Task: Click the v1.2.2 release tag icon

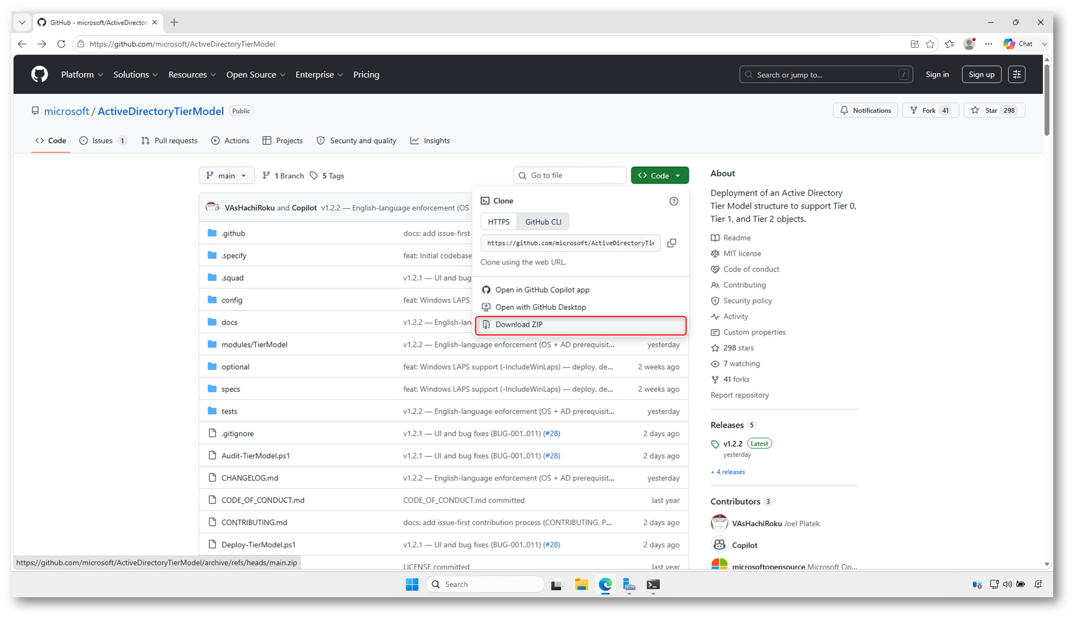Action: [x=715, y=444]
